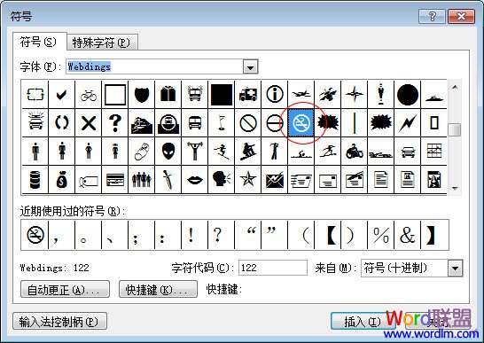Screen dimensions: 484x343
Task: Choose the money bag symbol
Action: pos(62,180)
